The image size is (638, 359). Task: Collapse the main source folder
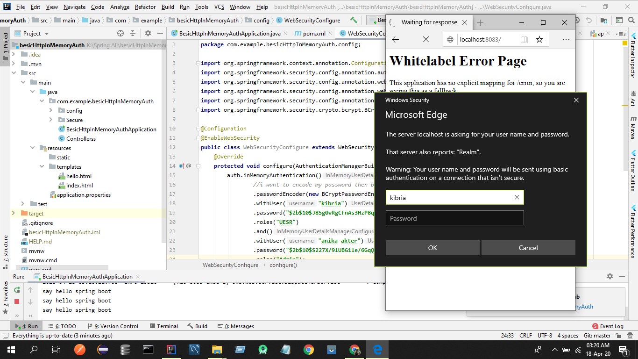click(22, 82)
